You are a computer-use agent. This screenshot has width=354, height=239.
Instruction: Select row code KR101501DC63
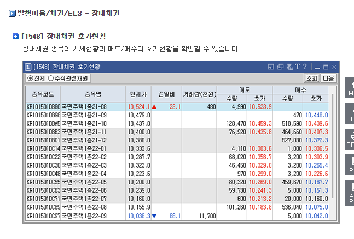click(x=43, y=190)
